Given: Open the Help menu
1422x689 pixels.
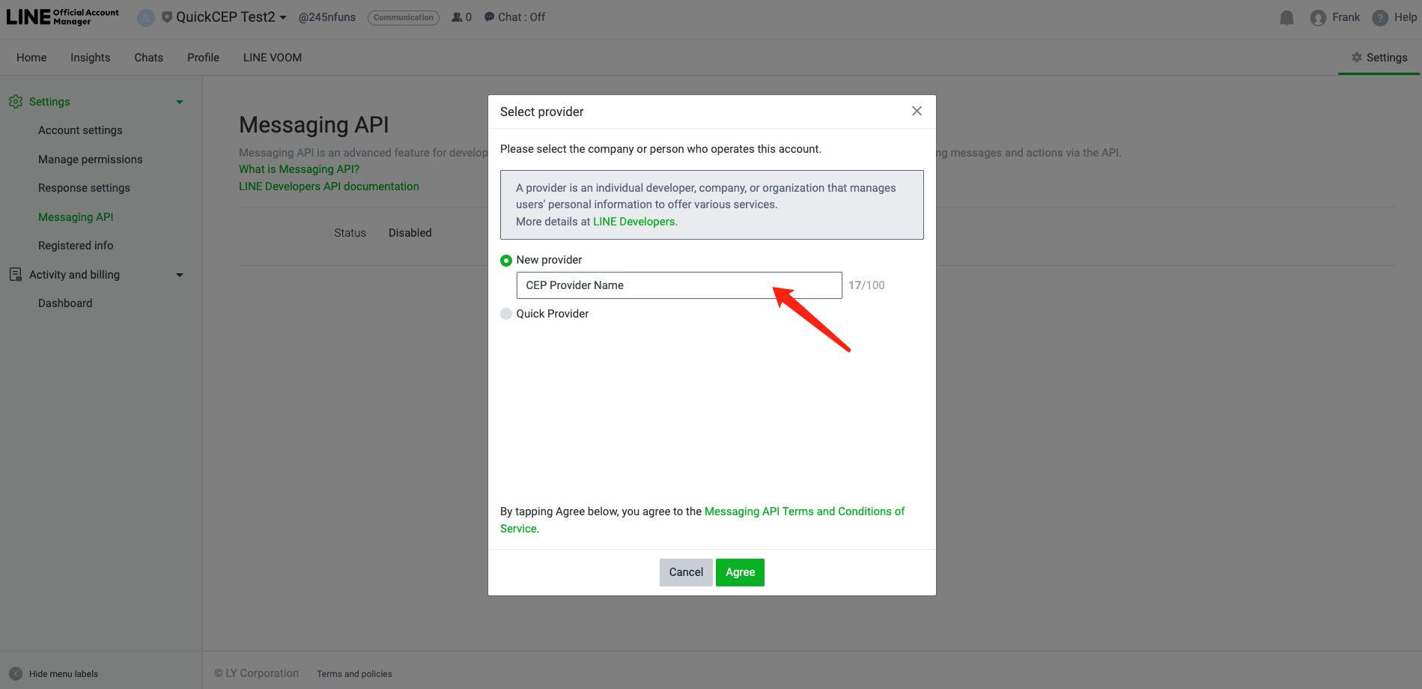Looking at the screenshot, I should (1394, 17).
